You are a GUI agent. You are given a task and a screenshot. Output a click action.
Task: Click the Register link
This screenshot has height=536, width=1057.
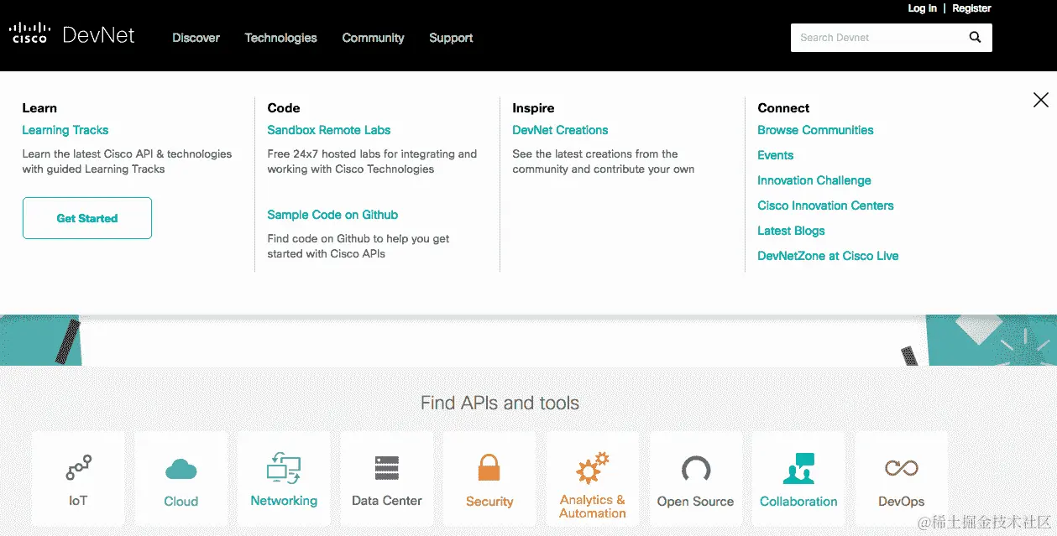point(971,8)
